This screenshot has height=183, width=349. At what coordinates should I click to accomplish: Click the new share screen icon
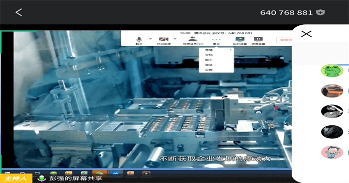(240, 41)
